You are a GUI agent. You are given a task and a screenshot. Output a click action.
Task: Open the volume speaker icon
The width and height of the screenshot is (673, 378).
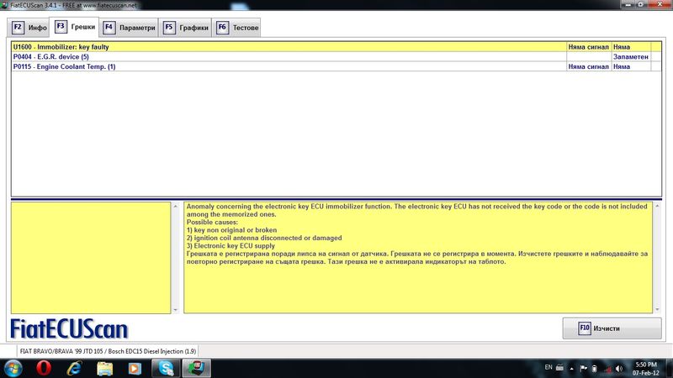pos(619,369)
